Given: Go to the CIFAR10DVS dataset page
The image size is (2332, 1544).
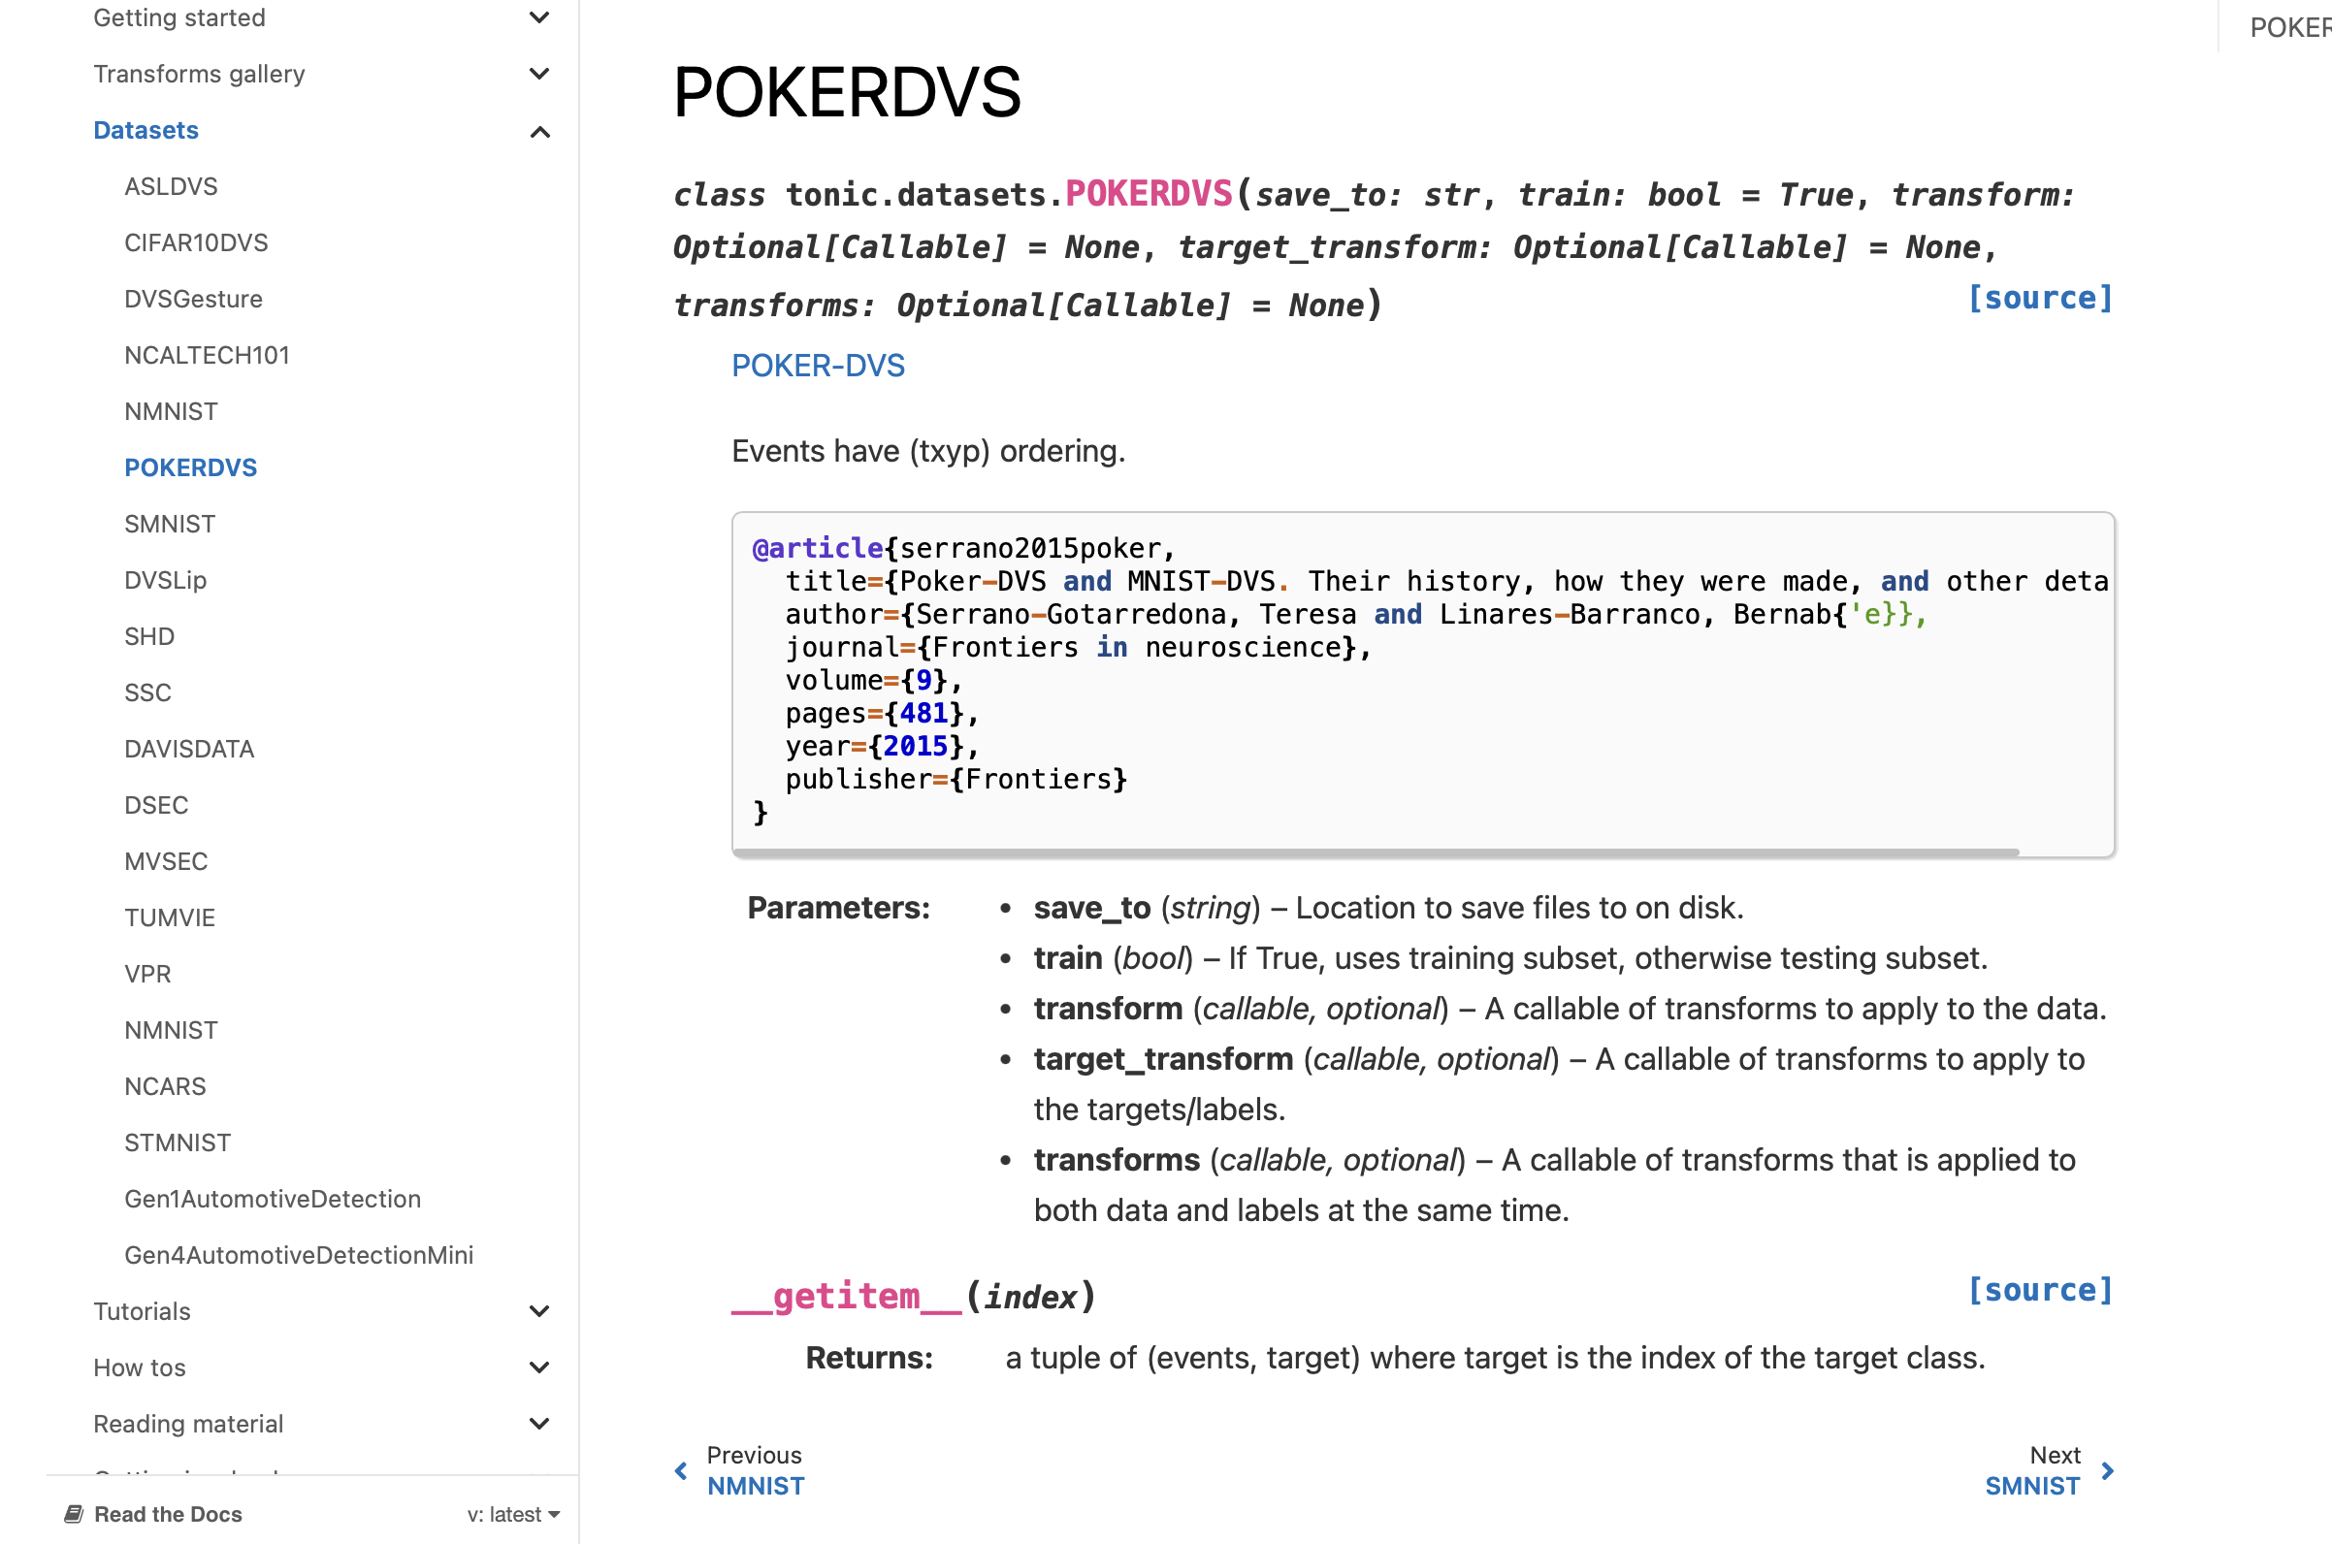Looking at the screenshot, I should [196, 242].
